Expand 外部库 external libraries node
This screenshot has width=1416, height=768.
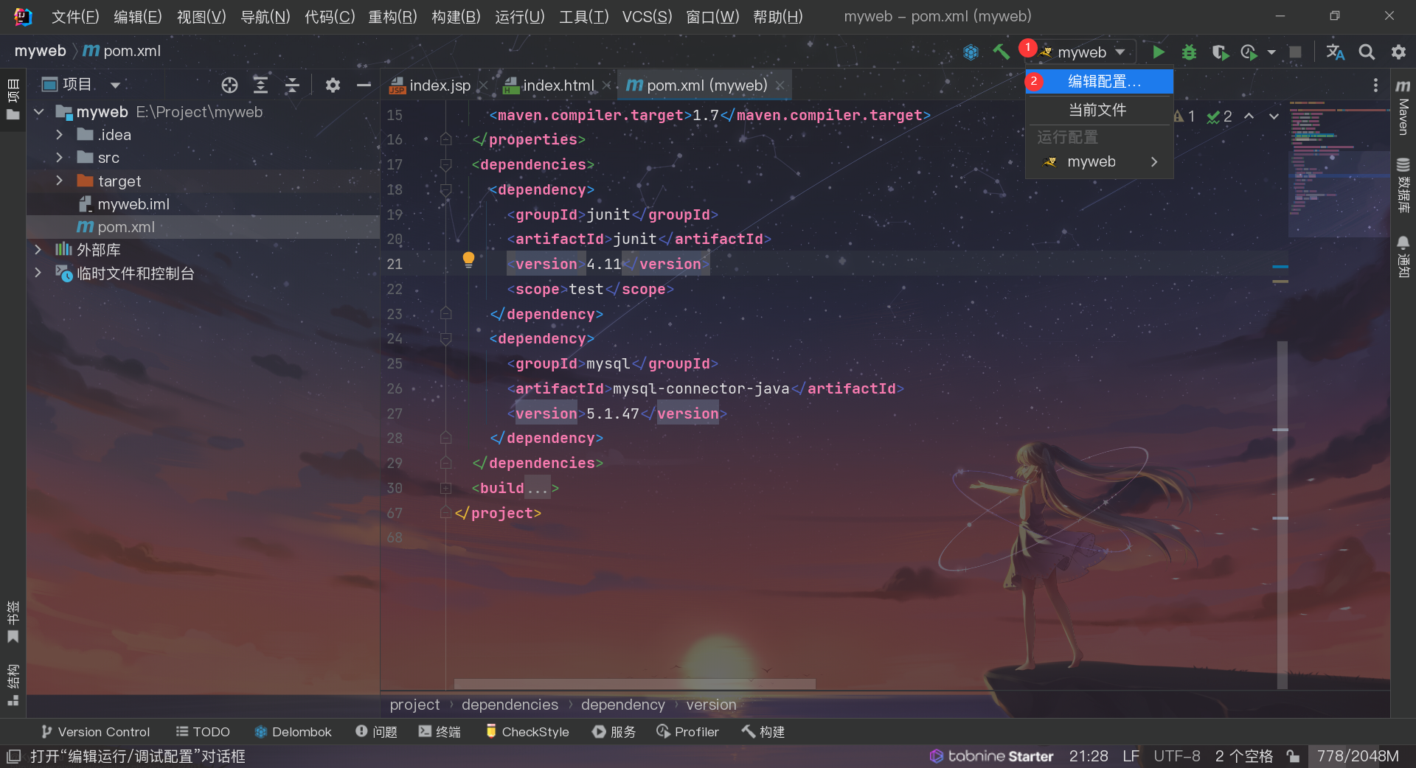coord(38,250)
